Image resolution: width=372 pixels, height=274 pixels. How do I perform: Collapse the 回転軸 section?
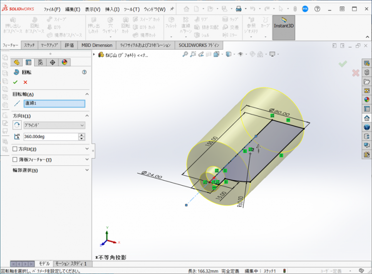[x=87, y=94]
